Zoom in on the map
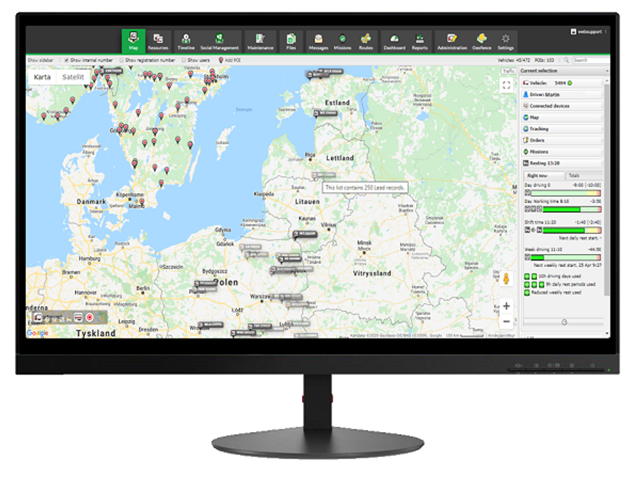640x480 pixels. (507, 306)
